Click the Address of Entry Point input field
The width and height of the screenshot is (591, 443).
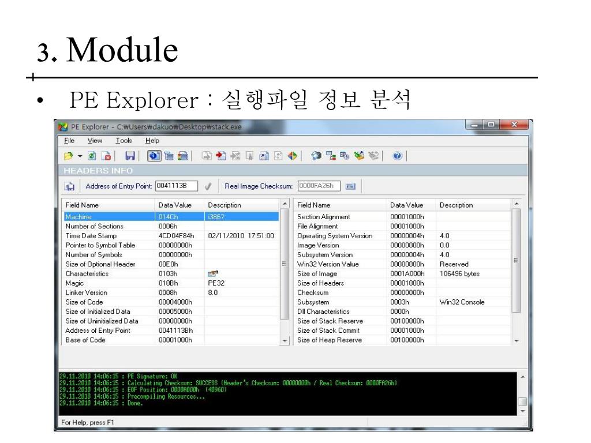[177, 186]
